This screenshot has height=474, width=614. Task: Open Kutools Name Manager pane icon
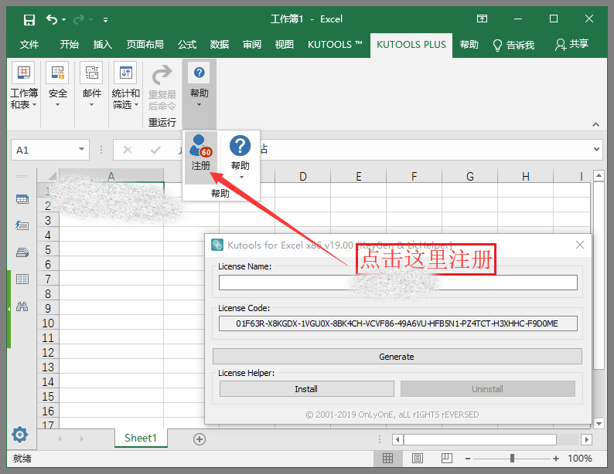pyautogui.click(x=22, y=252)
